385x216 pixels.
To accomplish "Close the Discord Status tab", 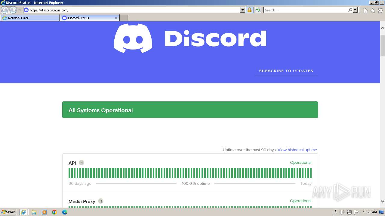I will 116,18.
